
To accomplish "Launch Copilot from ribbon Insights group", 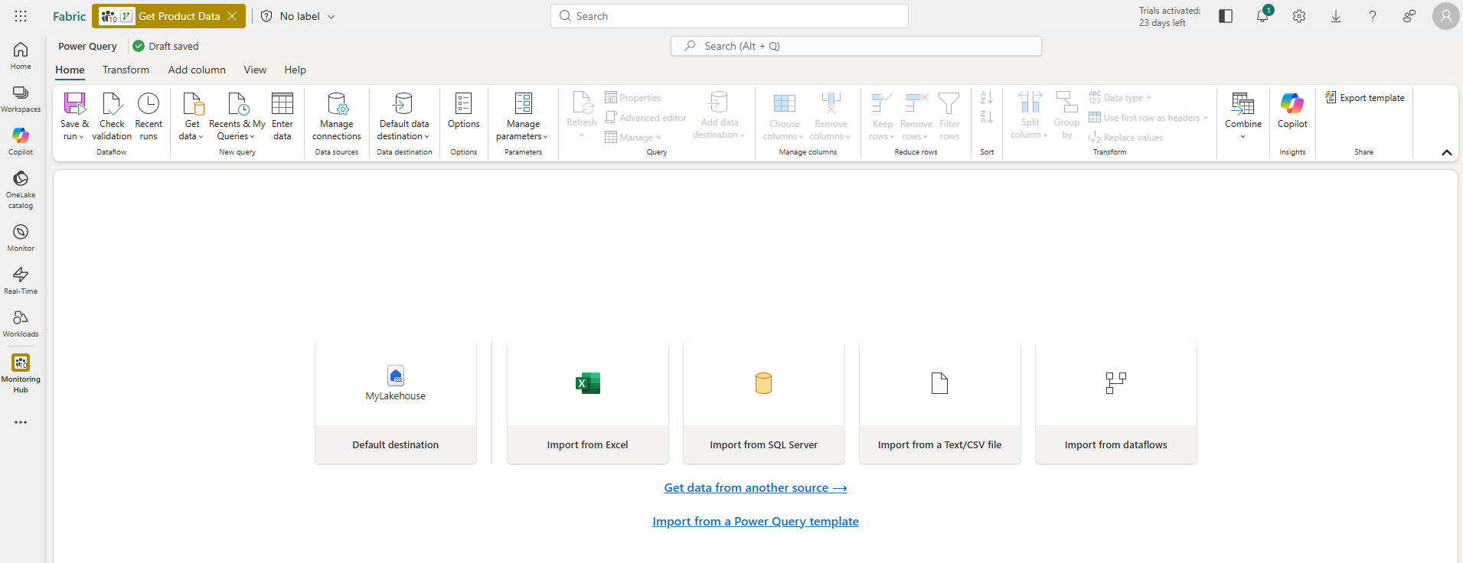I will [1292, 112].
